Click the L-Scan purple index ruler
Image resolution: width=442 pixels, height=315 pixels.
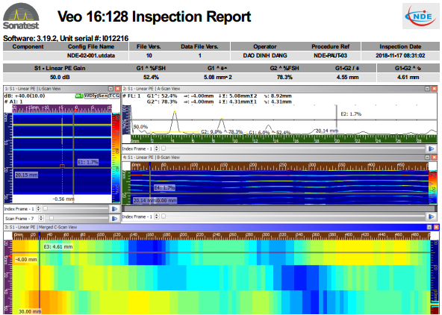click(x=62, y=108)
